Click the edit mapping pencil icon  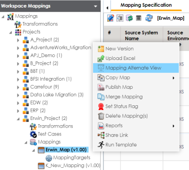point(111,18)
